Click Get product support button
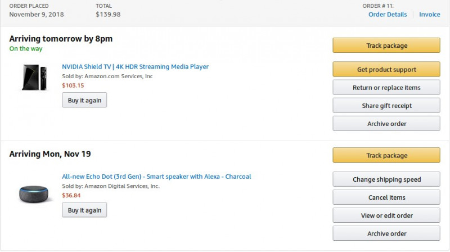 (386, 69)
